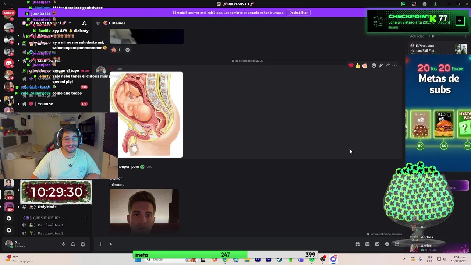
Task: Open the Windows Start button
Action: (138, 259)
